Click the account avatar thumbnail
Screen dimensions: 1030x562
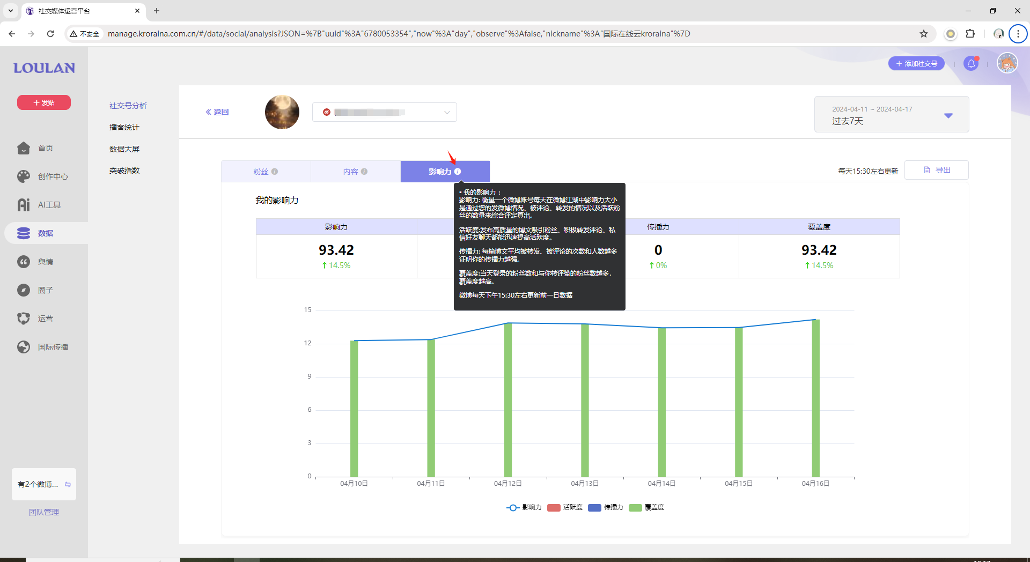coord(282,112)
